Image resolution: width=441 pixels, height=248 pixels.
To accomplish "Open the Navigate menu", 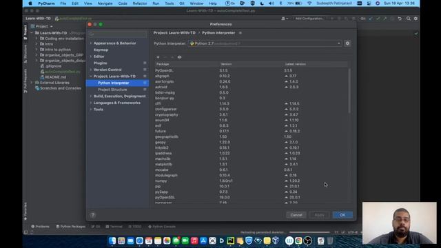I will pos(105,3).
